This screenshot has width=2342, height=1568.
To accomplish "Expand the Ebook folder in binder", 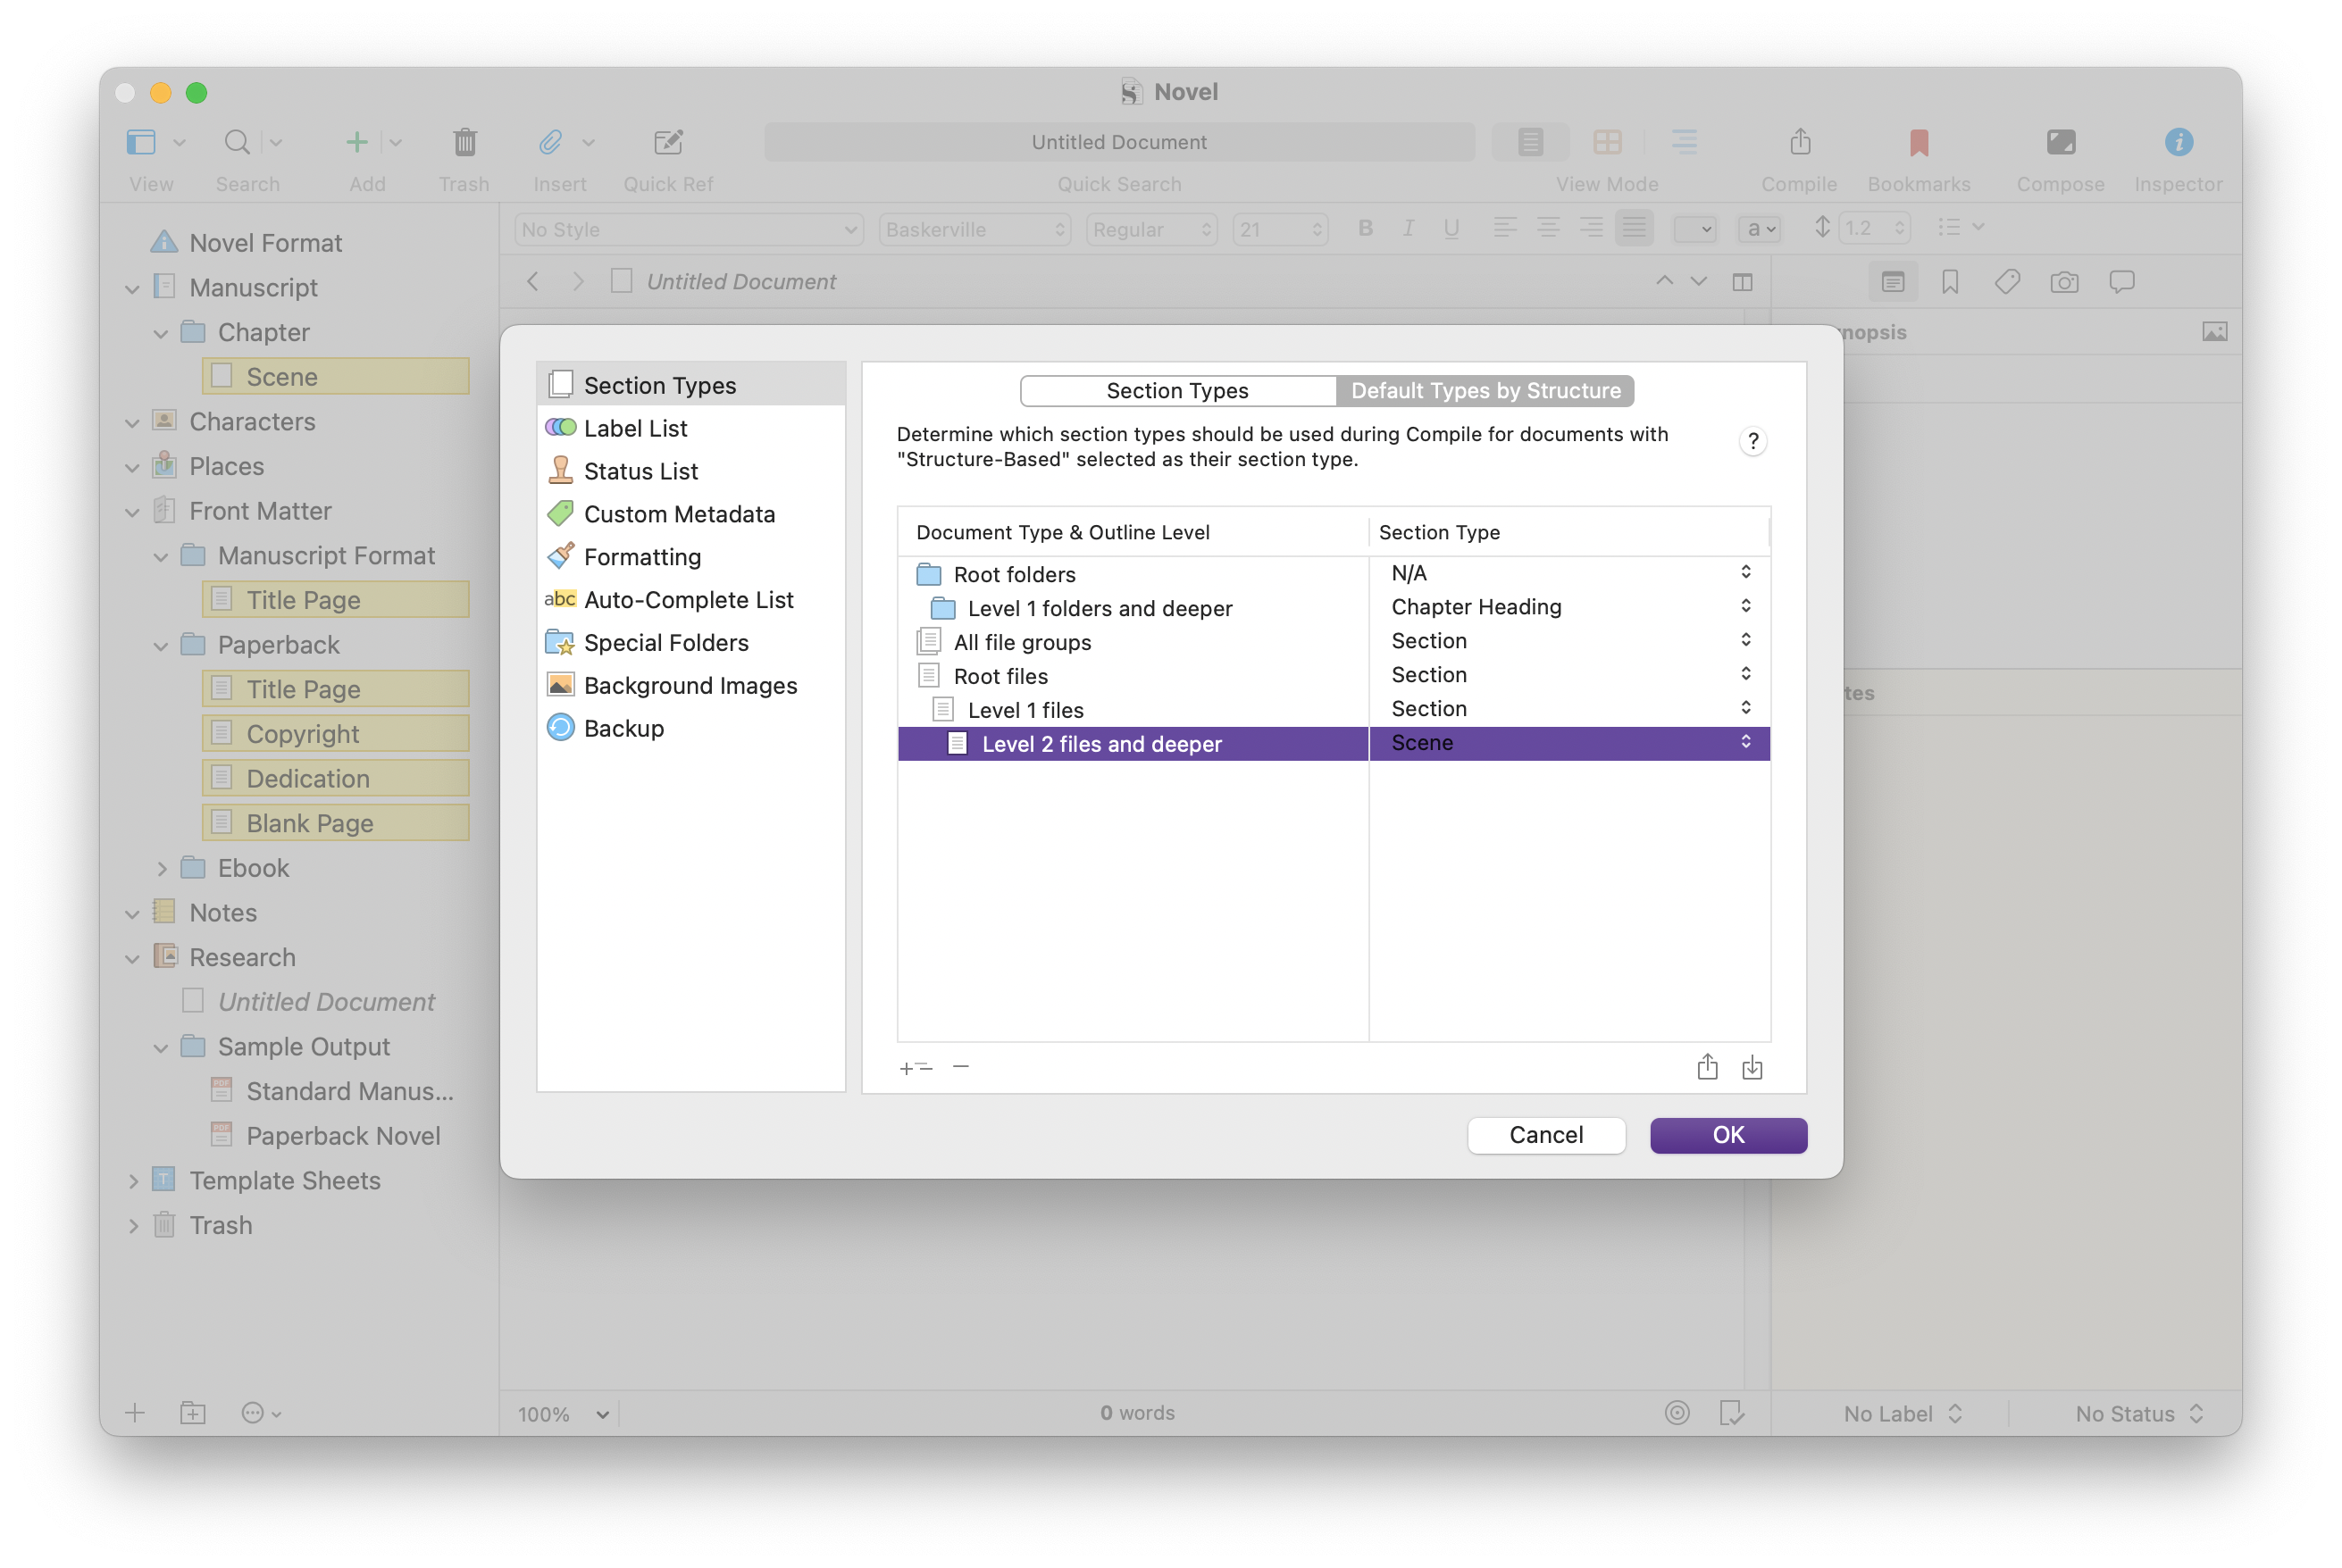I will pyautogui.click(x=161, y=868).
